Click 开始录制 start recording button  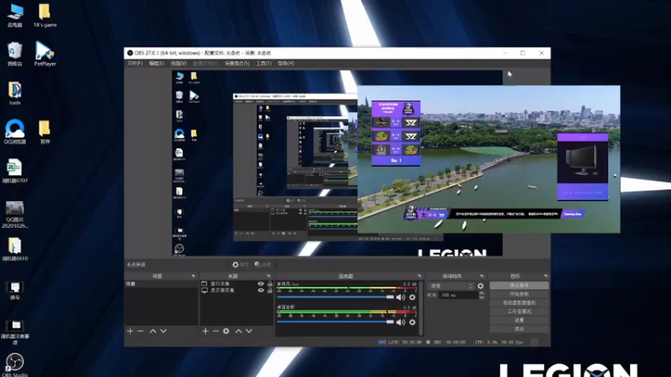tap(518, 294)
